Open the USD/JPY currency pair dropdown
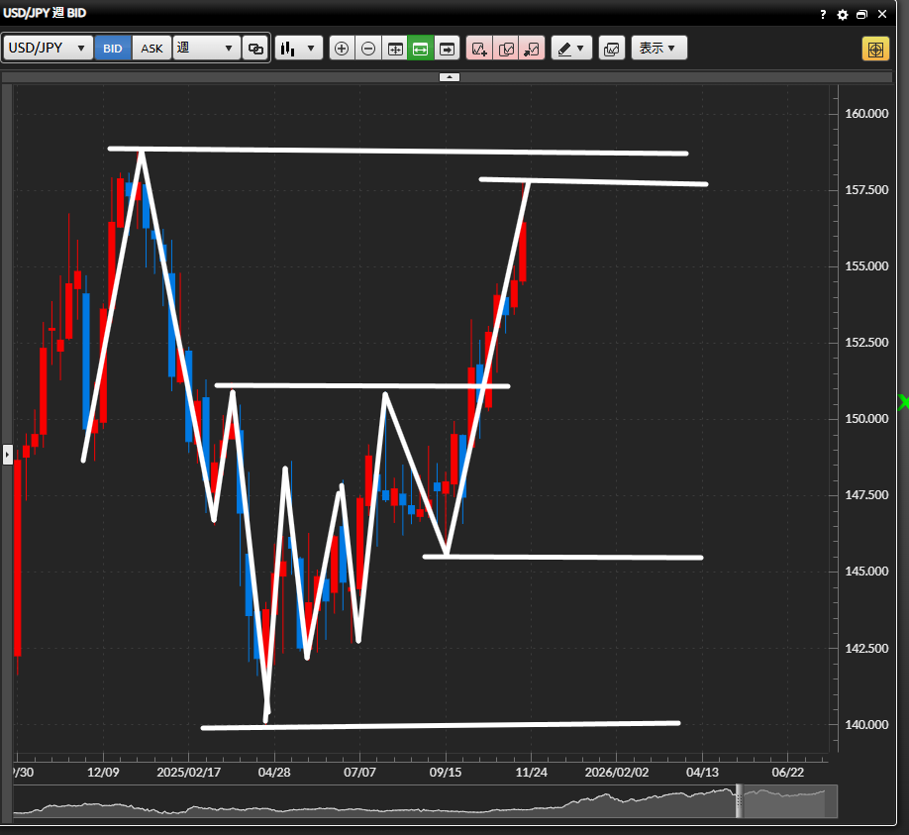This screenshot has height=835, width=909. [49, 49]
